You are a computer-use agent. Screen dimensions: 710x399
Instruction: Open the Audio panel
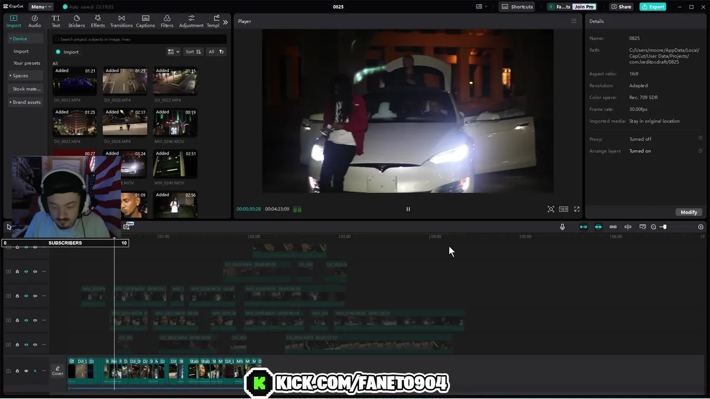(x=34, y=21)
